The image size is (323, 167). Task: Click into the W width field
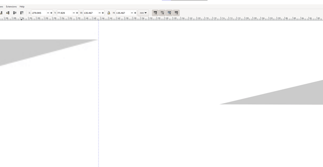[91, 13]
